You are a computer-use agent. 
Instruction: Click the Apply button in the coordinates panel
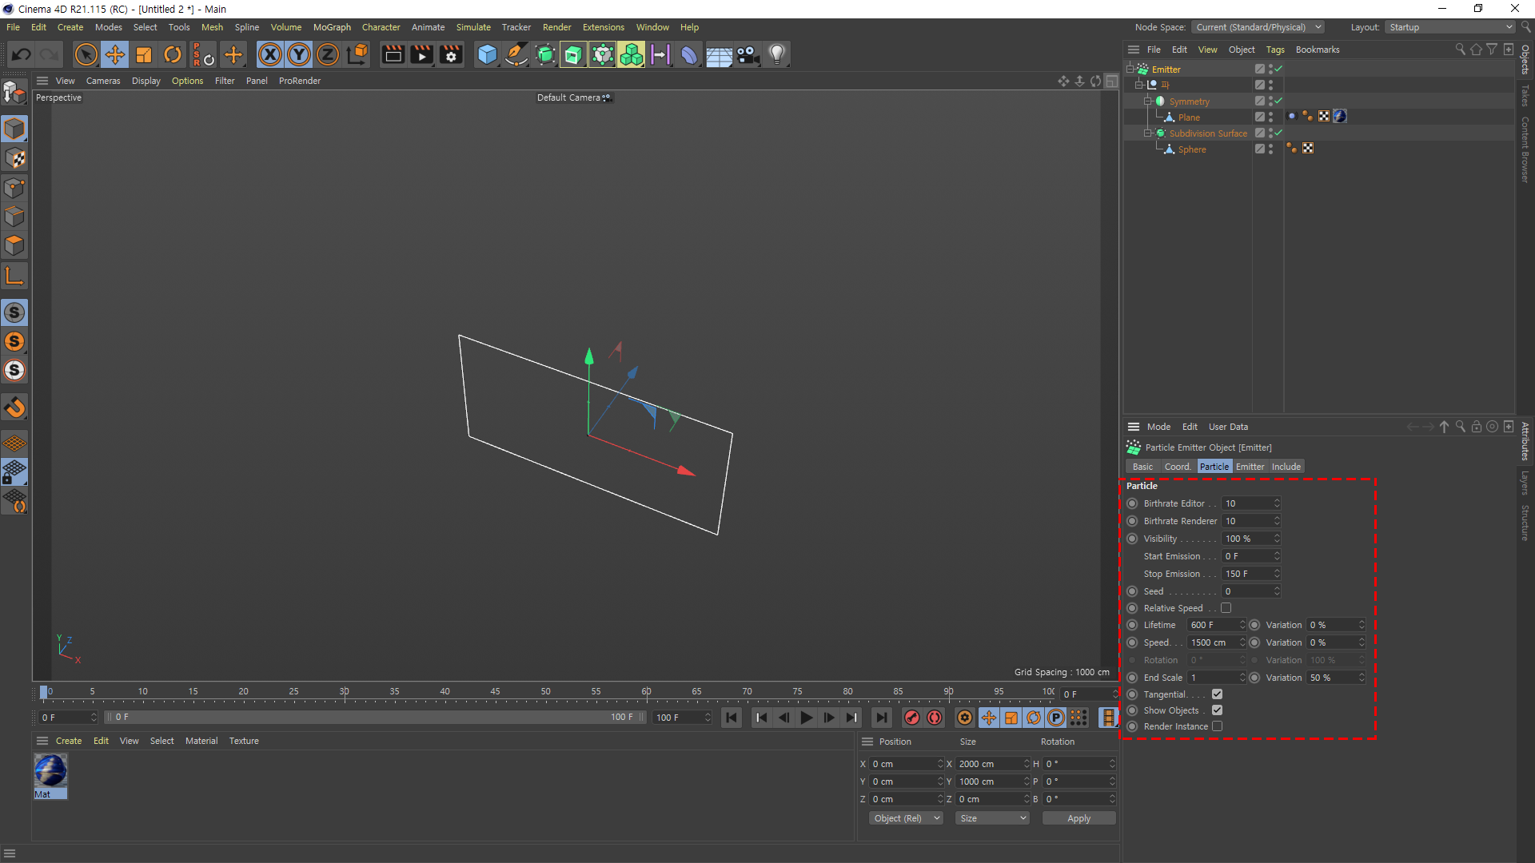[1078, 818]
